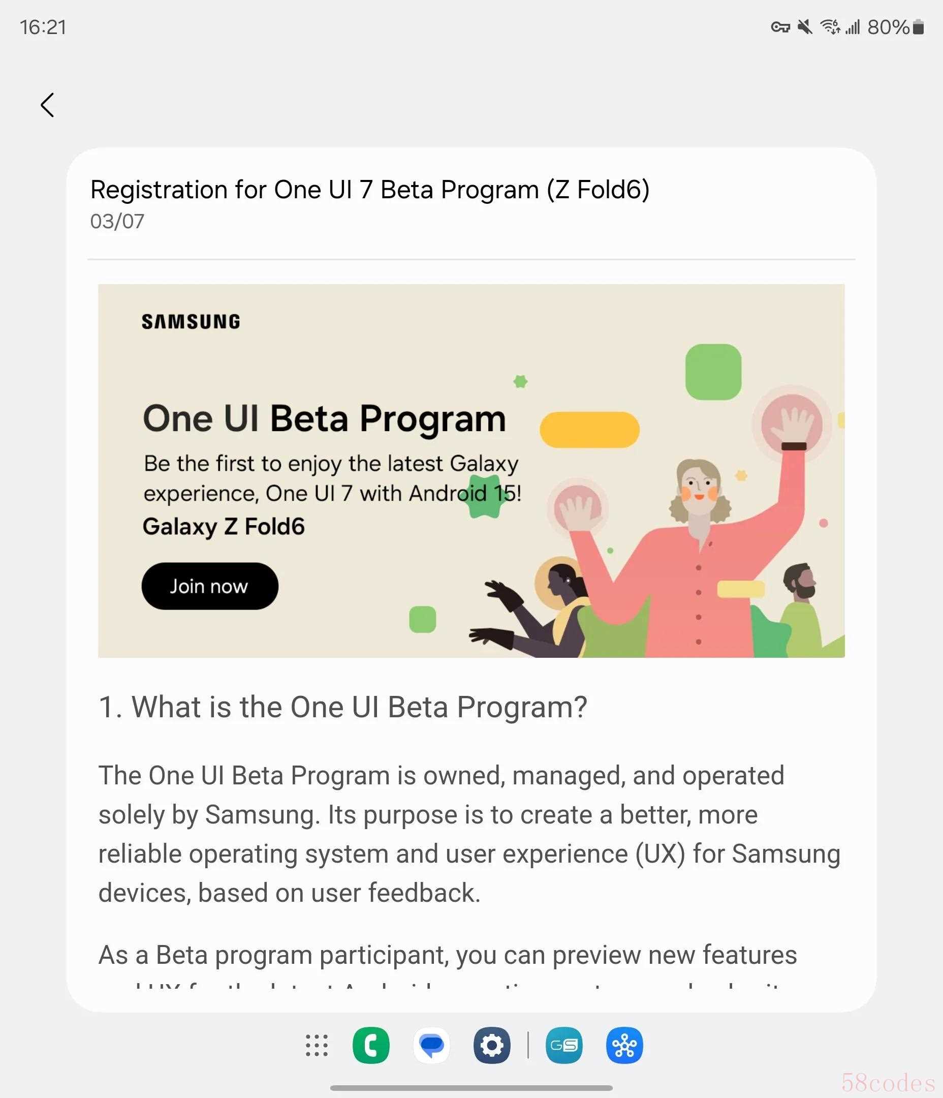This screenshot has width=943, height=1098.
Task: Open the app drawer grid icon
Action: (x=317, y=1045)
